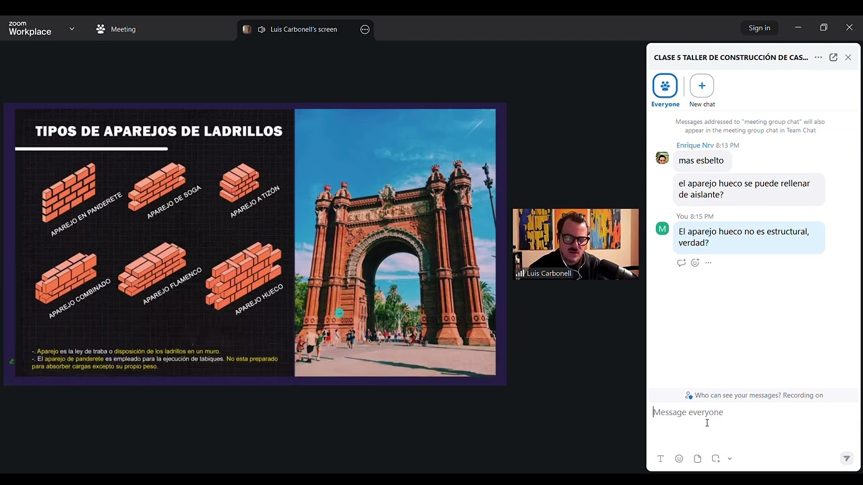The height and width of the screenshot is (485, 863).
Task: Attach a file to the chat
Action: (697, 459)
